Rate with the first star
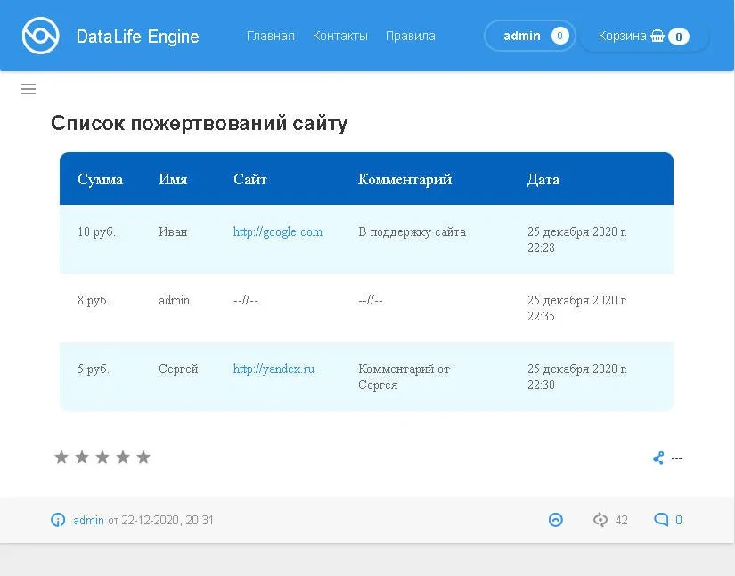The width and height of the screenshot is (735, 576). (x=61, y=457)
